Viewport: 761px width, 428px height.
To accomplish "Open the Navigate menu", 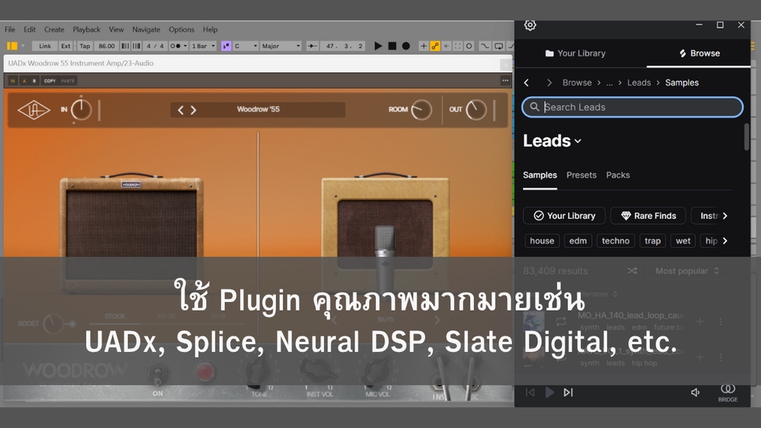I will click(x=146, y=29).
